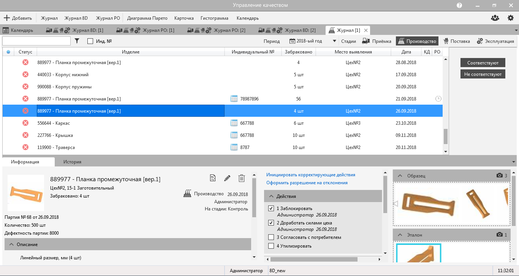
Task: Click the Не соответствуют button
Action: [x=483, y=74]
